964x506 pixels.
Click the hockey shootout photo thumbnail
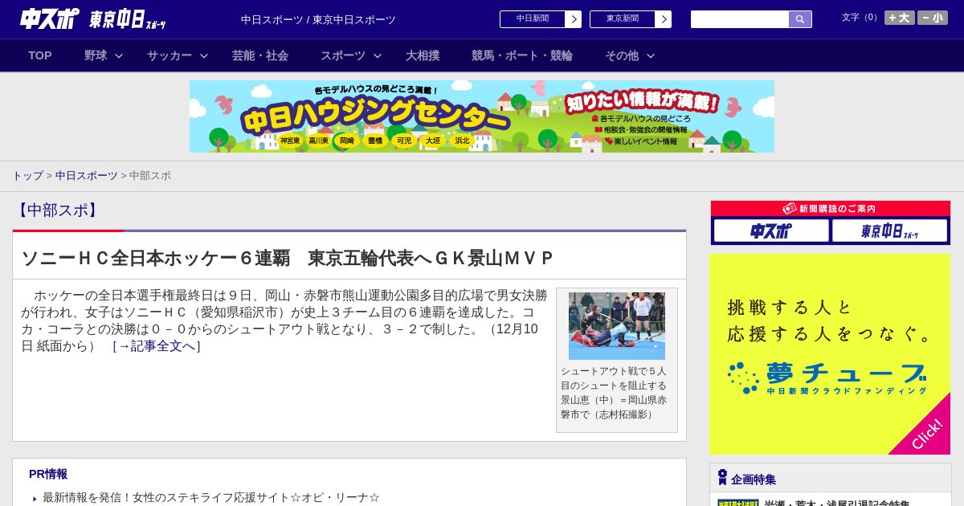617,326
